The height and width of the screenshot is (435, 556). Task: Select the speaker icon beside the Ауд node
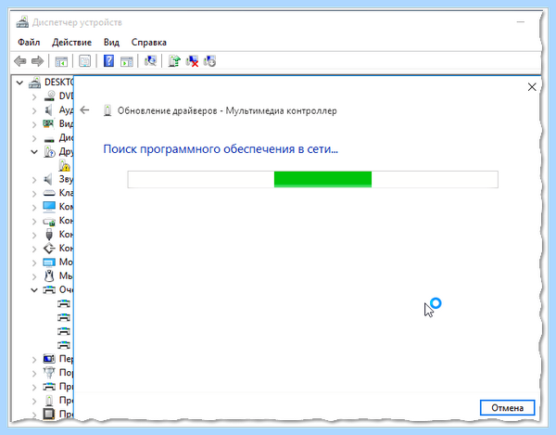(x=48, y=110)
